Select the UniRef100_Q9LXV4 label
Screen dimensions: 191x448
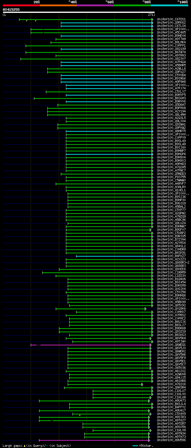171,121
